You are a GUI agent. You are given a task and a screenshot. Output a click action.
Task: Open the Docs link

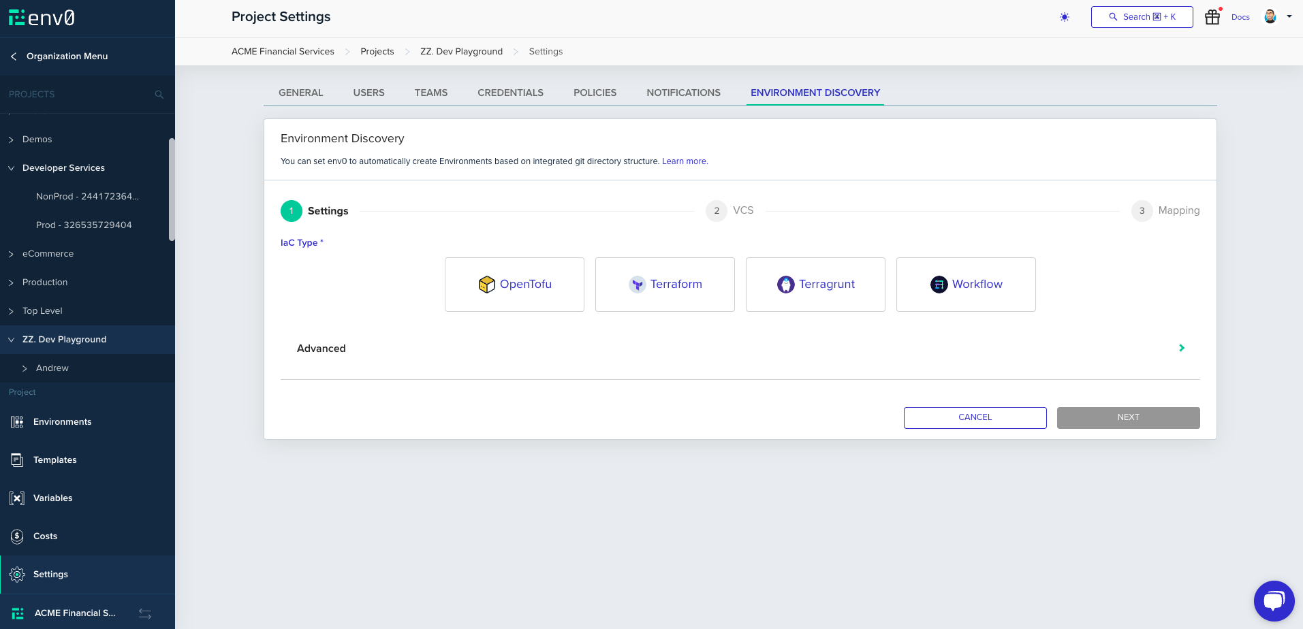(1240, 17)
